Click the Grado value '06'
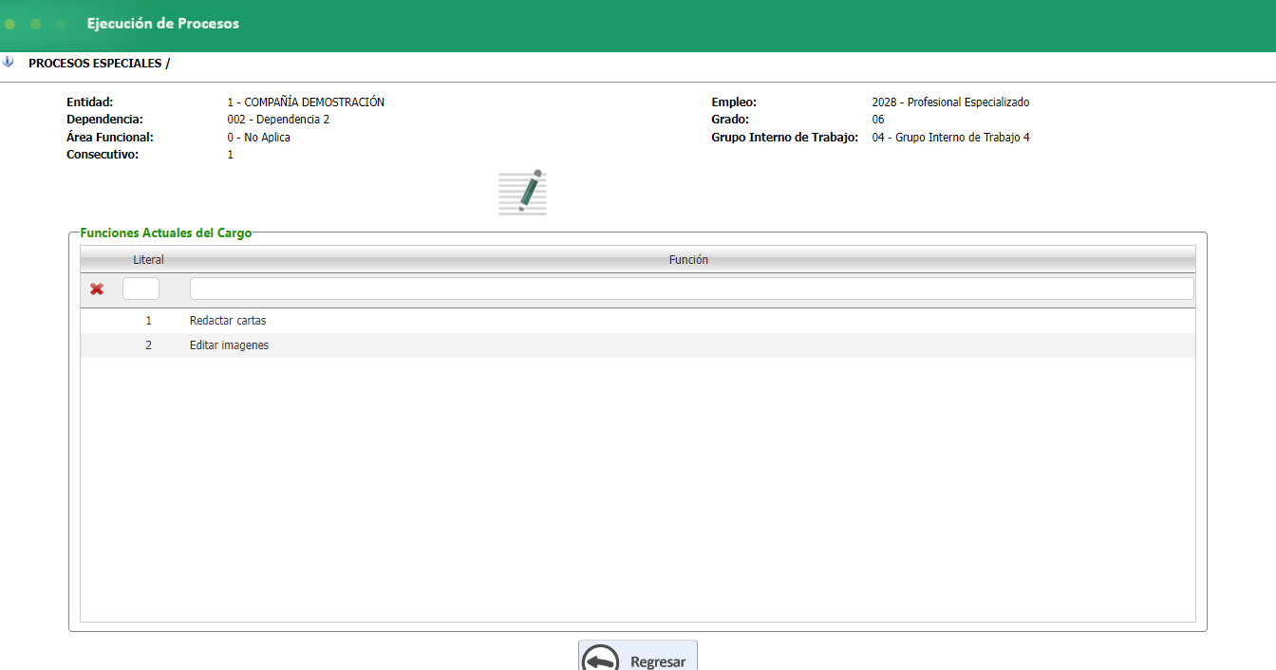 pos(878,120)
